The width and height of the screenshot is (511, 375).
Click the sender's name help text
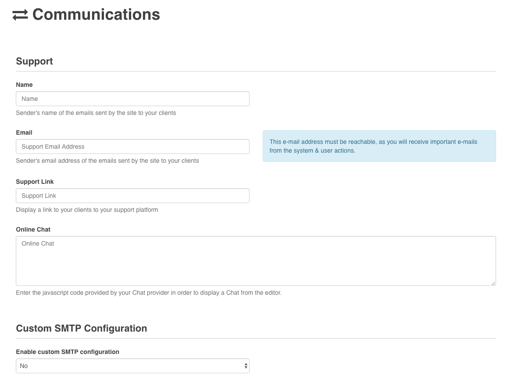point(96,113)
